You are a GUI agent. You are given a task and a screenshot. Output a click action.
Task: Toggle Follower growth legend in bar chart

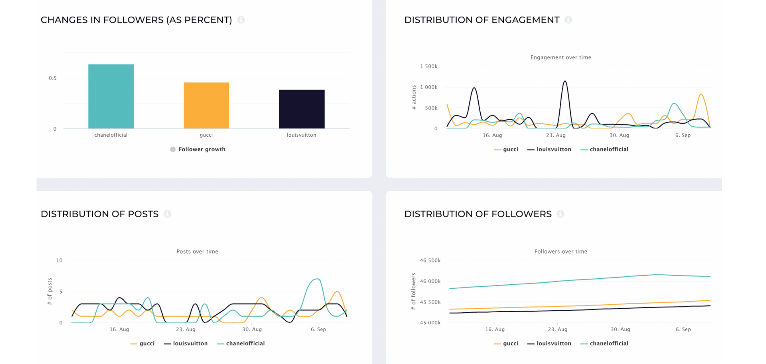pyautogui.click(x=198, y=149)
